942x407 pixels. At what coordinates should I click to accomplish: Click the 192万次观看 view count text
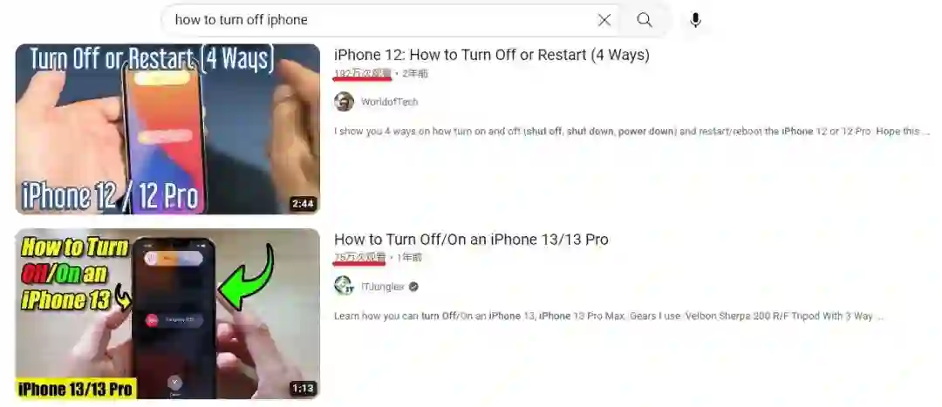pyautogui.click(x=363, y=73)
